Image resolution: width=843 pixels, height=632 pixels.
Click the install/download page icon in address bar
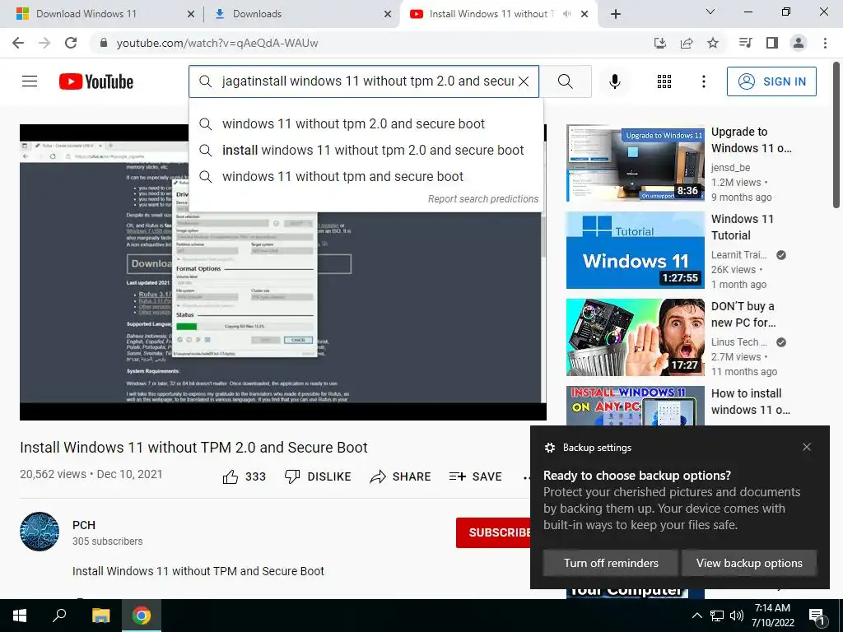[x=659, y=43]
